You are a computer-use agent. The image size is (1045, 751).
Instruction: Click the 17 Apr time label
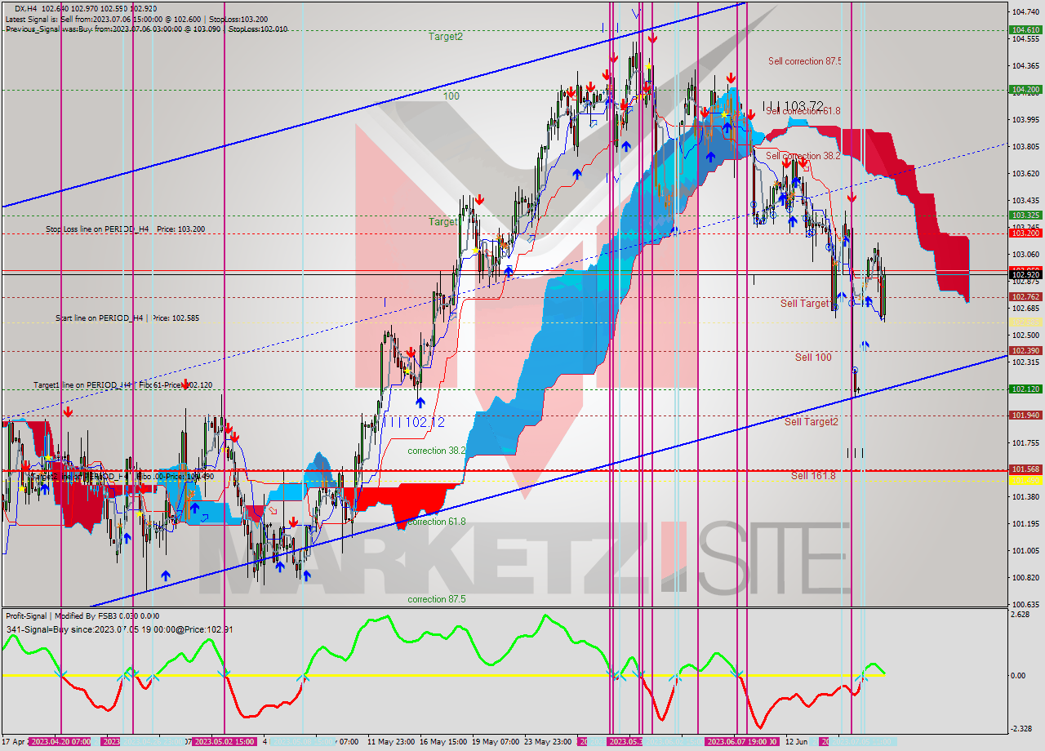(x=14, y=742)
